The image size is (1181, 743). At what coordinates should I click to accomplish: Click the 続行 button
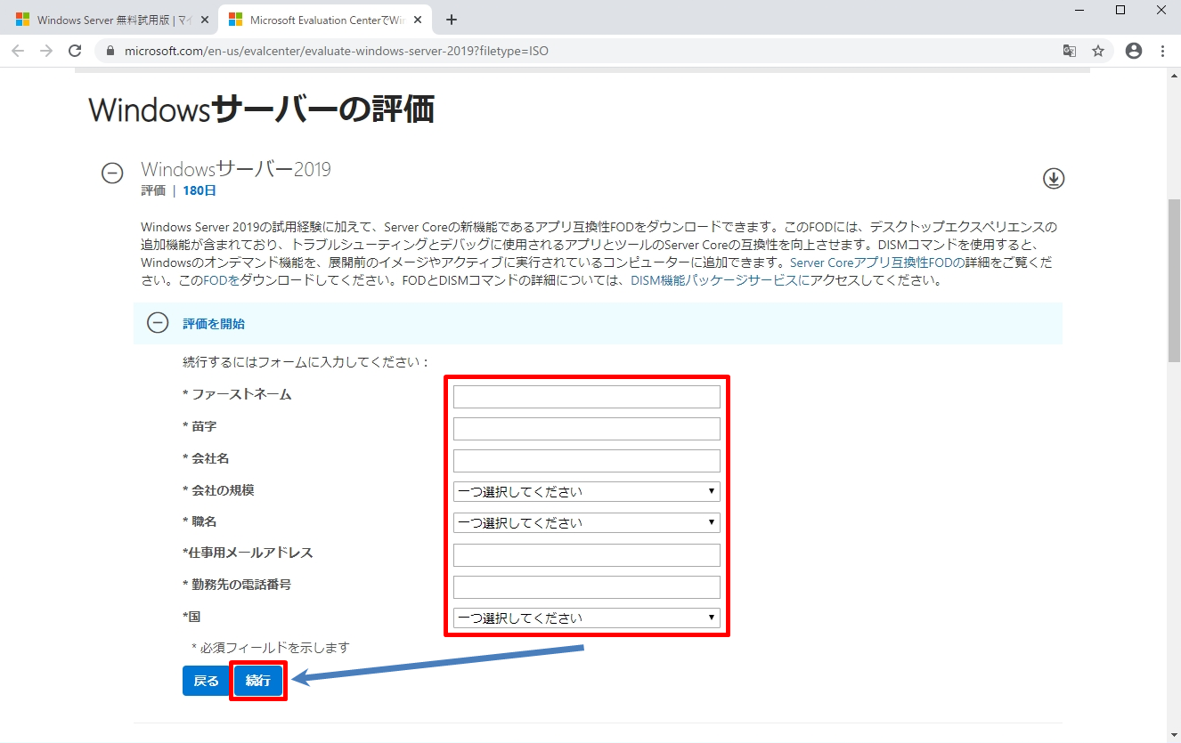point(258,681)
